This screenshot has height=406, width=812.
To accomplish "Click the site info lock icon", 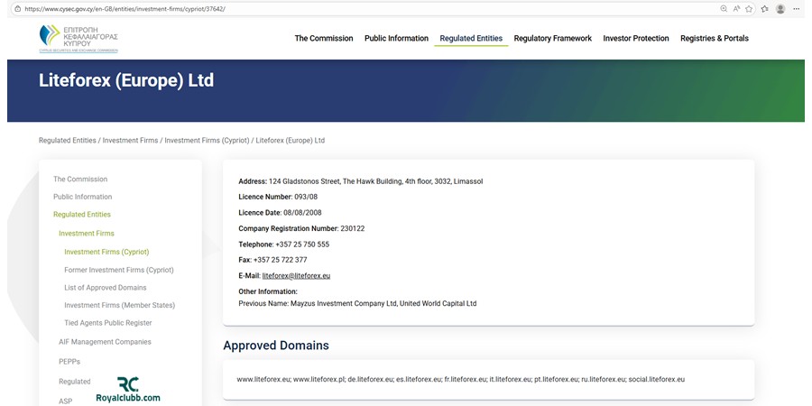I will click(x=17, y=8).
